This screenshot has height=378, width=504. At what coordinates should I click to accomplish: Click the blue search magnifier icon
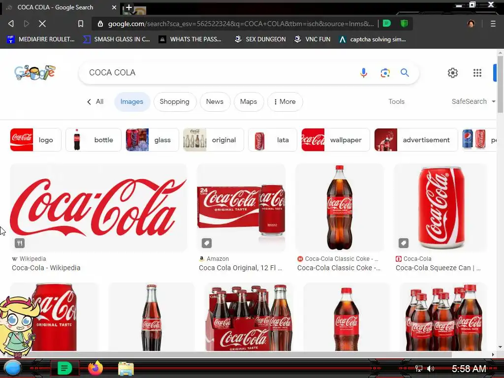[405, 73]
